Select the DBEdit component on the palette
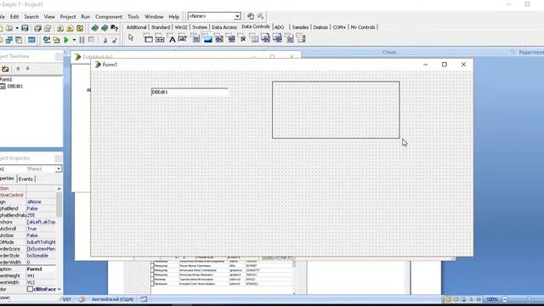Image resolution: width=544 pixels, height=306 pixels. pos(184,38)
